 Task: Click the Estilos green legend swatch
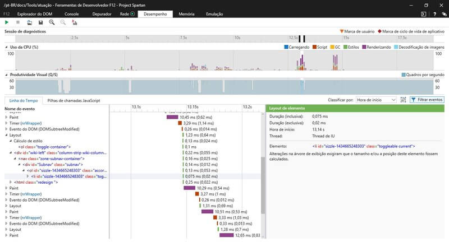[345, 47]
